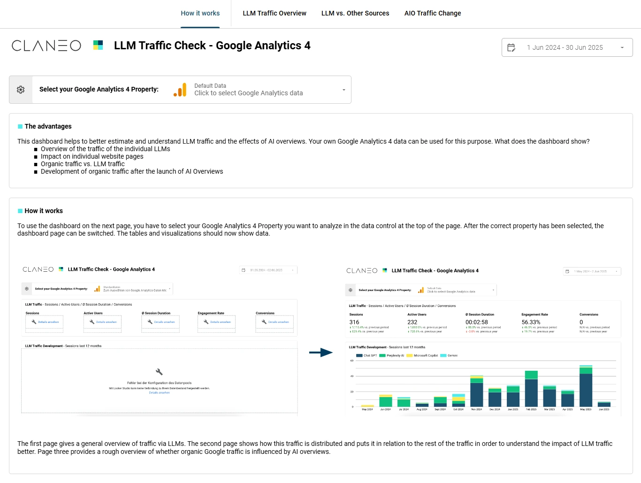Screen dimensions: 641x483
Task: Click the 'LLM Traffic Check - Google Analytics 4' title
Action: (212, 46)
